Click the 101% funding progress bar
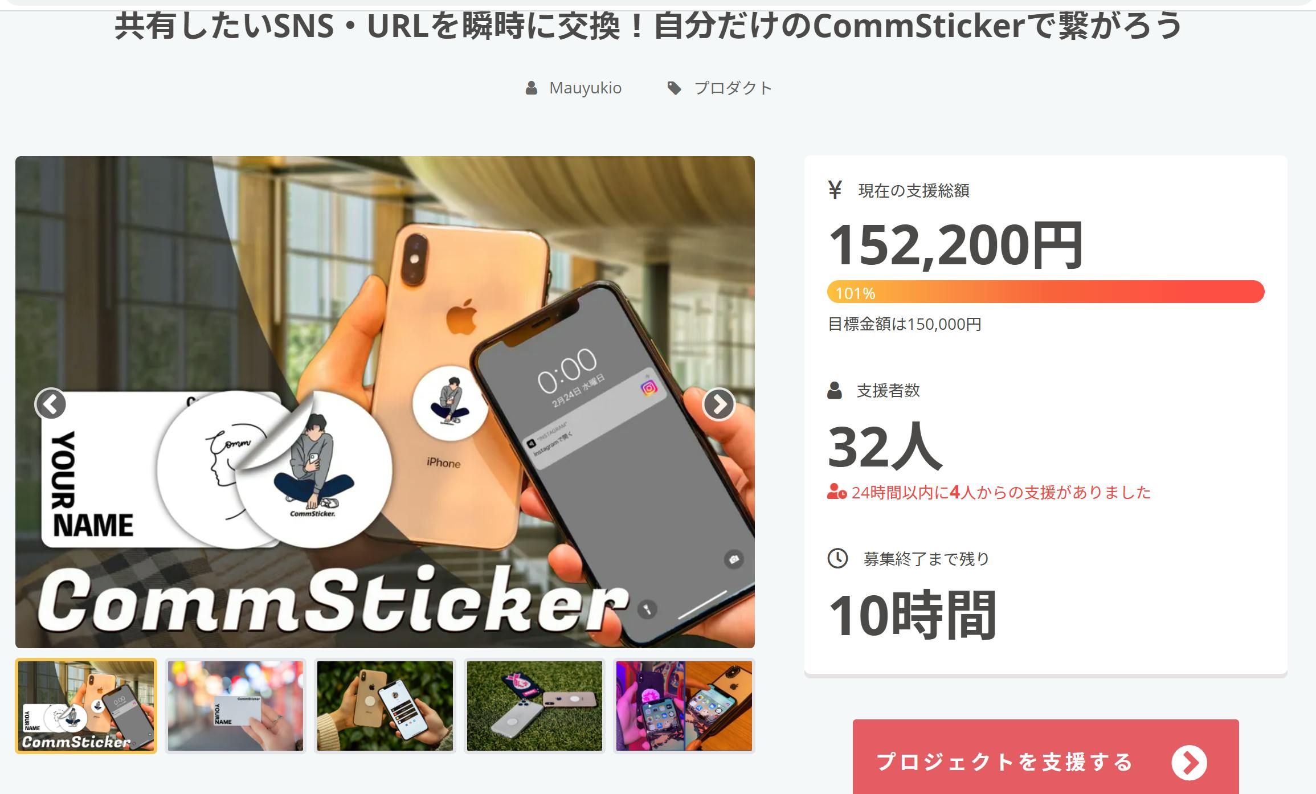The image size is (1316, 794). point(1045,292)
